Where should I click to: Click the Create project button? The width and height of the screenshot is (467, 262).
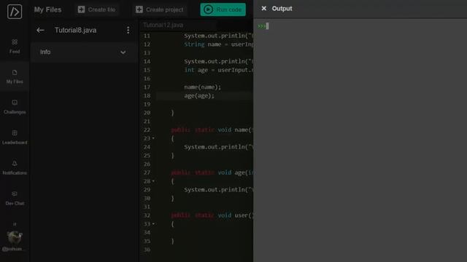pyautogui.click(x=159, y=9)
